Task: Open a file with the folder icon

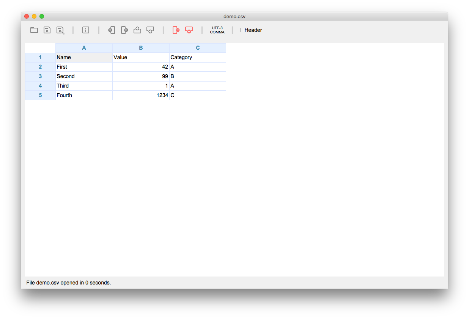Action: coord(34,30)
